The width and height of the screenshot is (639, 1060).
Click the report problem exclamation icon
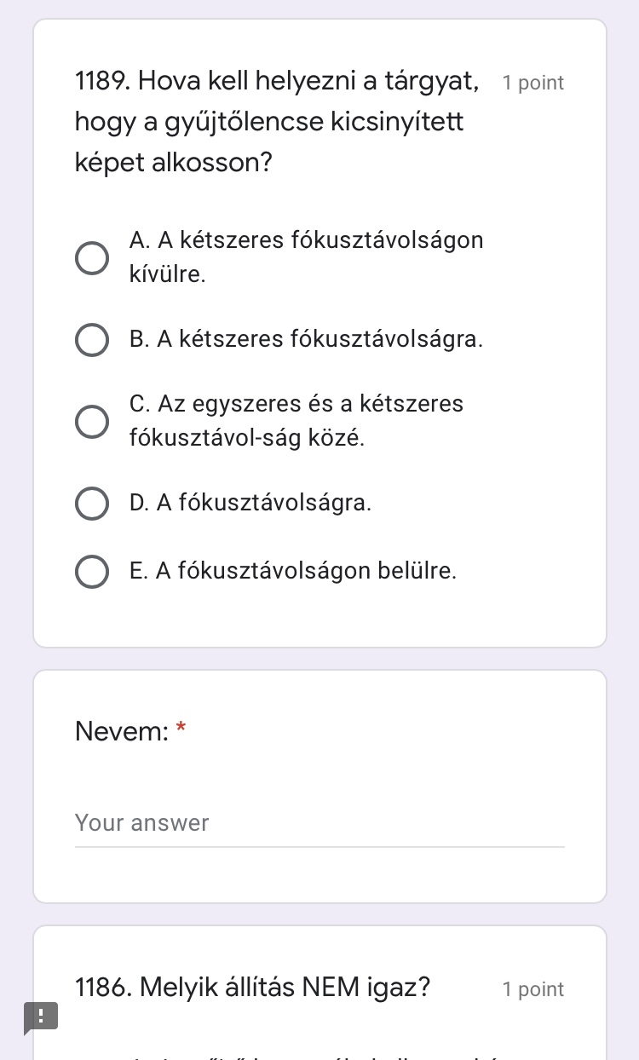[40, 1017]
